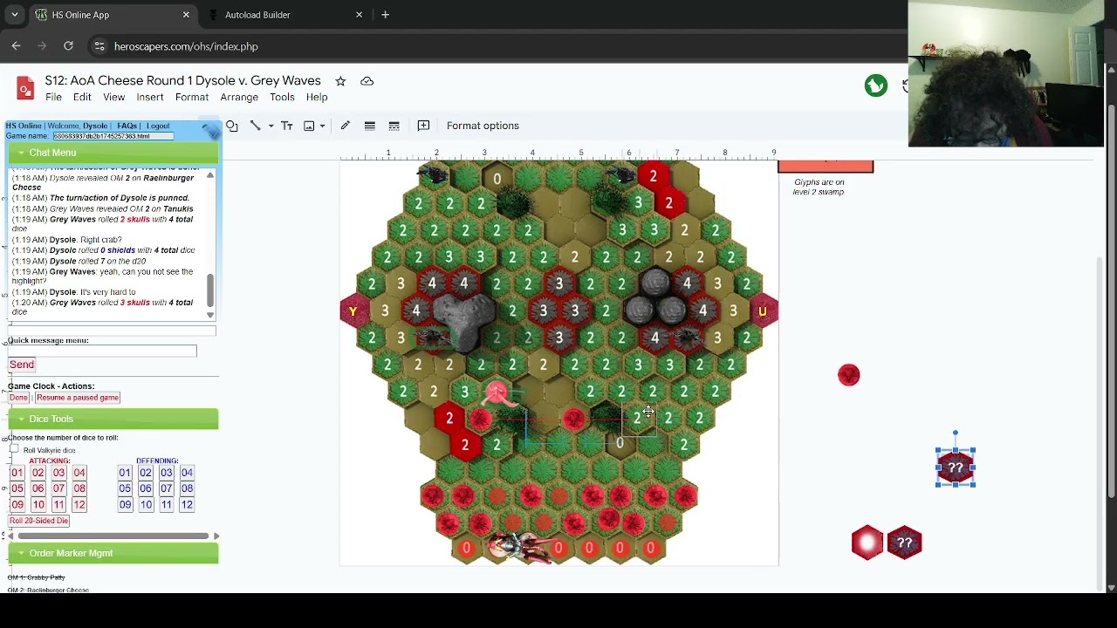1117x628 pixels.
Task: Click the chat log scroll up arrow
Action: pyautogui.click(x=210, y=175)
